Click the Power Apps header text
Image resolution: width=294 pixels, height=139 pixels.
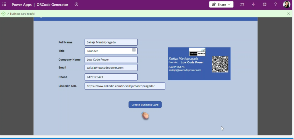tap(22, 5)
